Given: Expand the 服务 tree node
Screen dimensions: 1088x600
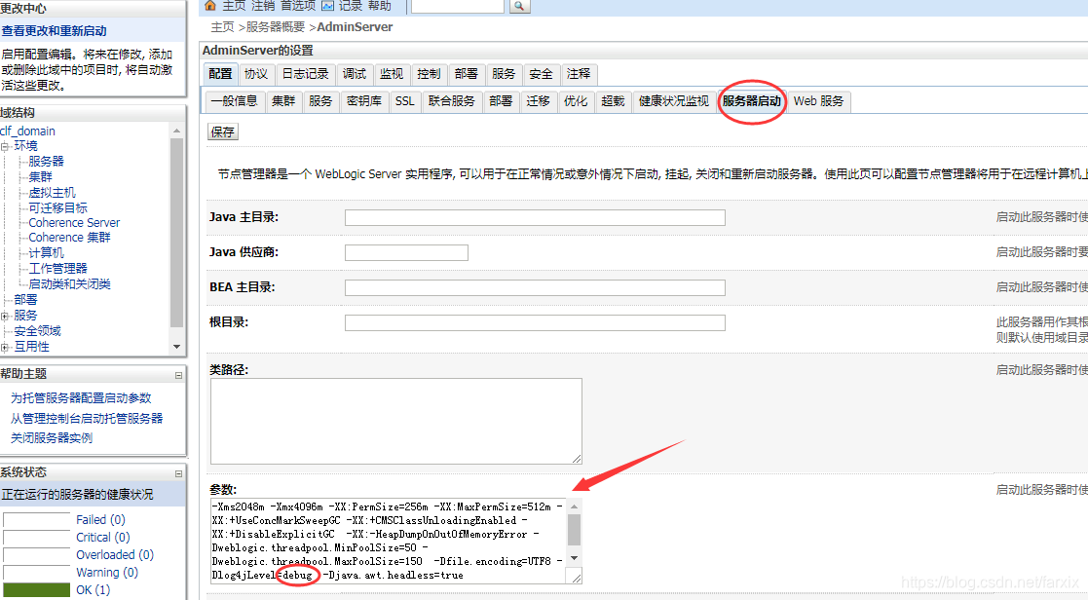Looking at the screenshot, I should click(x=5, y=316).
